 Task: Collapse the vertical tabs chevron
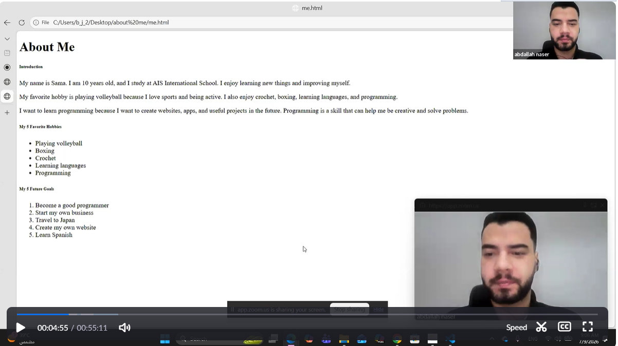pos(7,39)
